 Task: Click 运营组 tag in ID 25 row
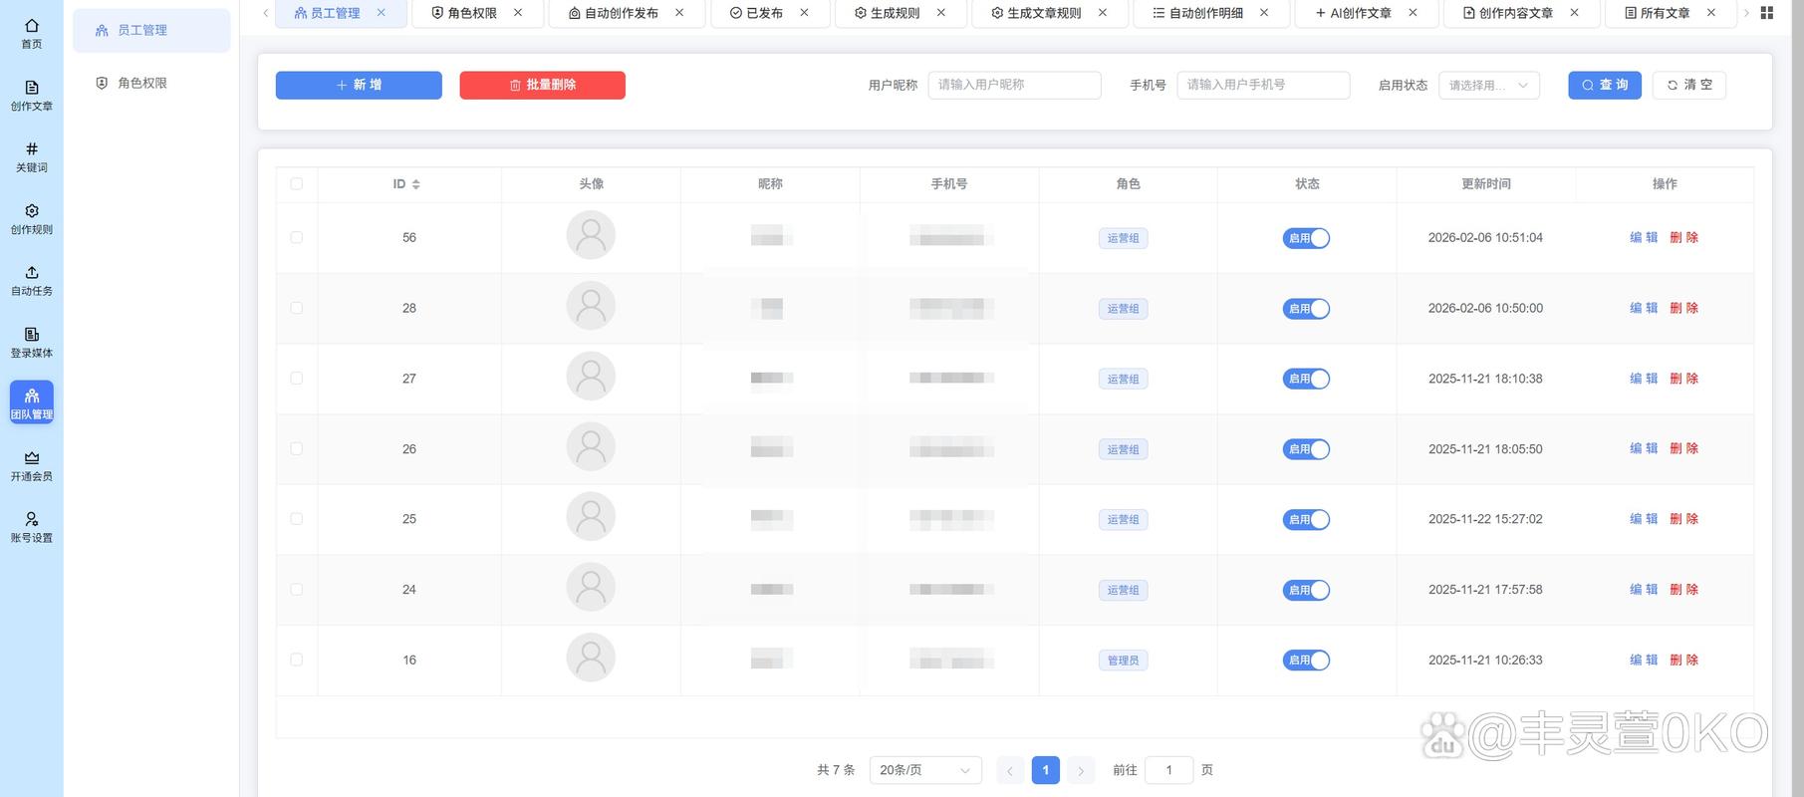(x=1123, y=520)
